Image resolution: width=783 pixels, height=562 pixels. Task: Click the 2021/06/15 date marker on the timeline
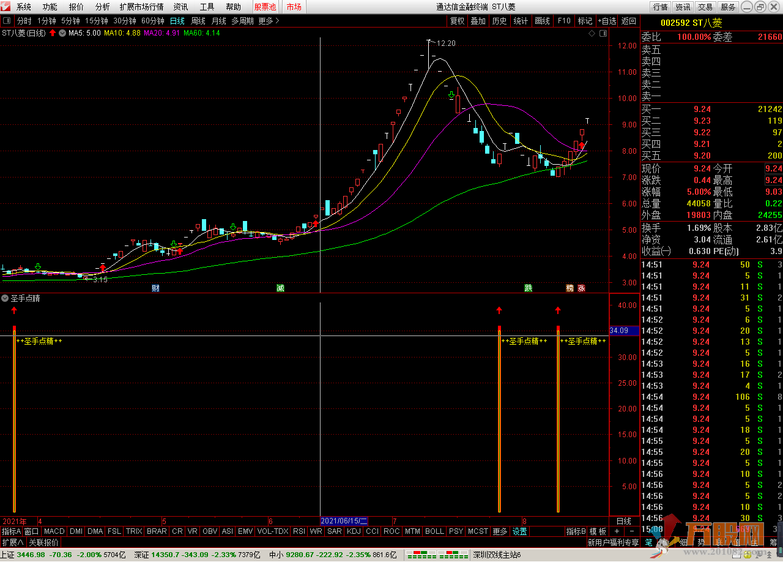pos(344,521)
